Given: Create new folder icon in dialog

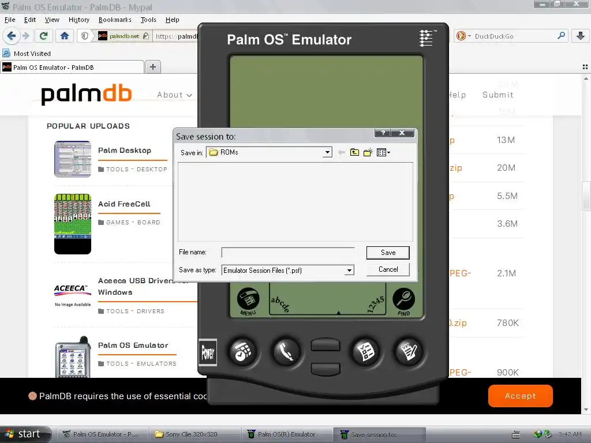Looking at the screenshot, I should [368, 152].
